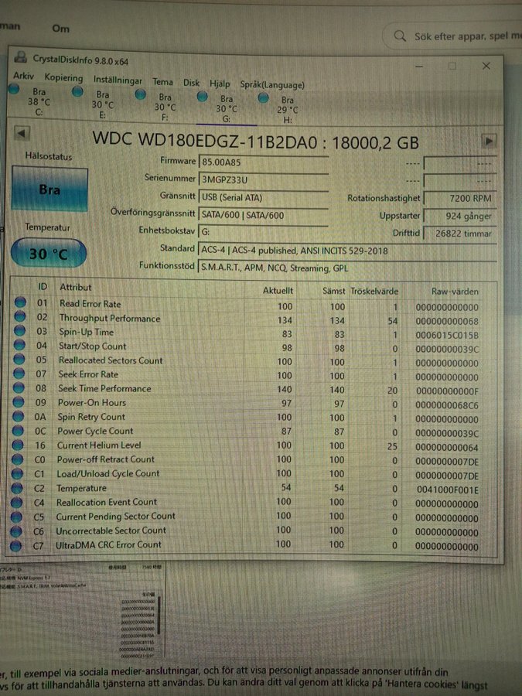Click raw value 0000000068C6
Image resolution: width=522 pixels, height=696 pixels.
[447, 405]
